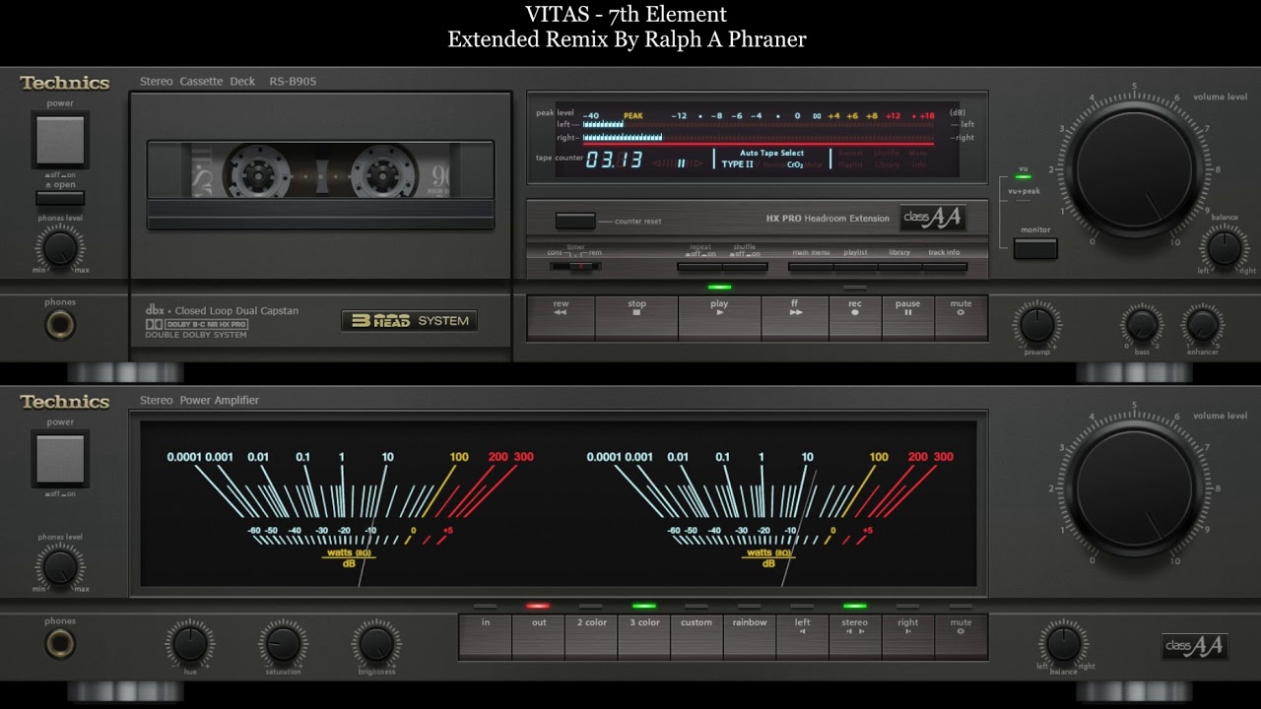Flip the timer cons/rem switch
This screenshot has height=709, width=1261.
pos(575,266)
